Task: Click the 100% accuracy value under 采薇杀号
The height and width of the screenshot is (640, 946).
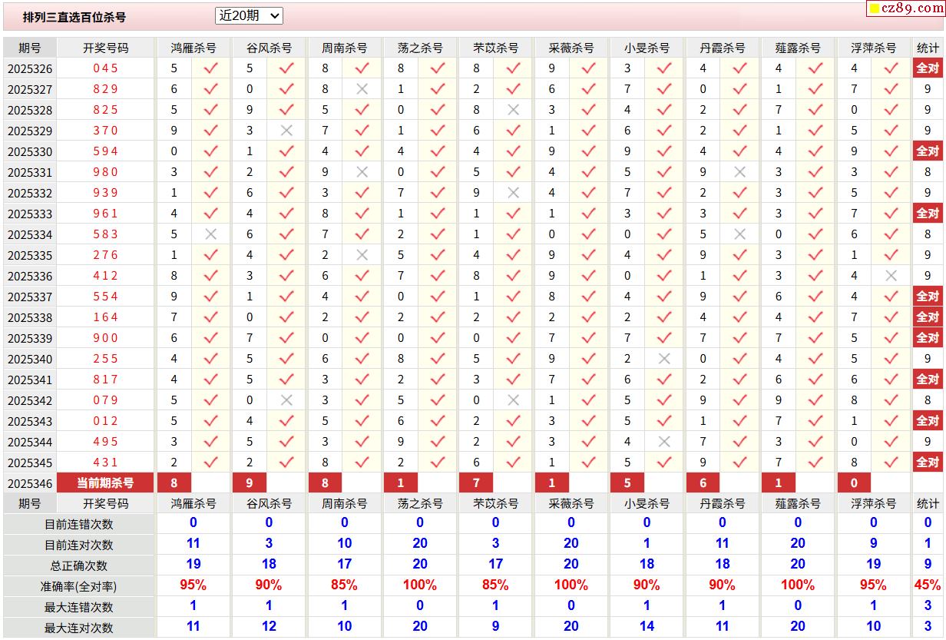Action: click(571, 585)
